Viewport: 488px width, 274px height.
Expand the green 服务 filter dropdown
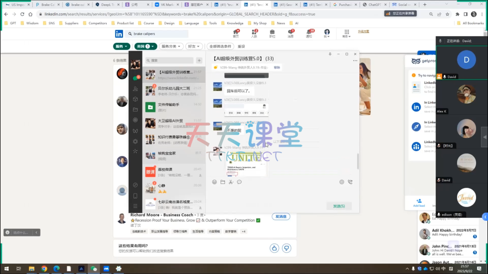[121, 47]
